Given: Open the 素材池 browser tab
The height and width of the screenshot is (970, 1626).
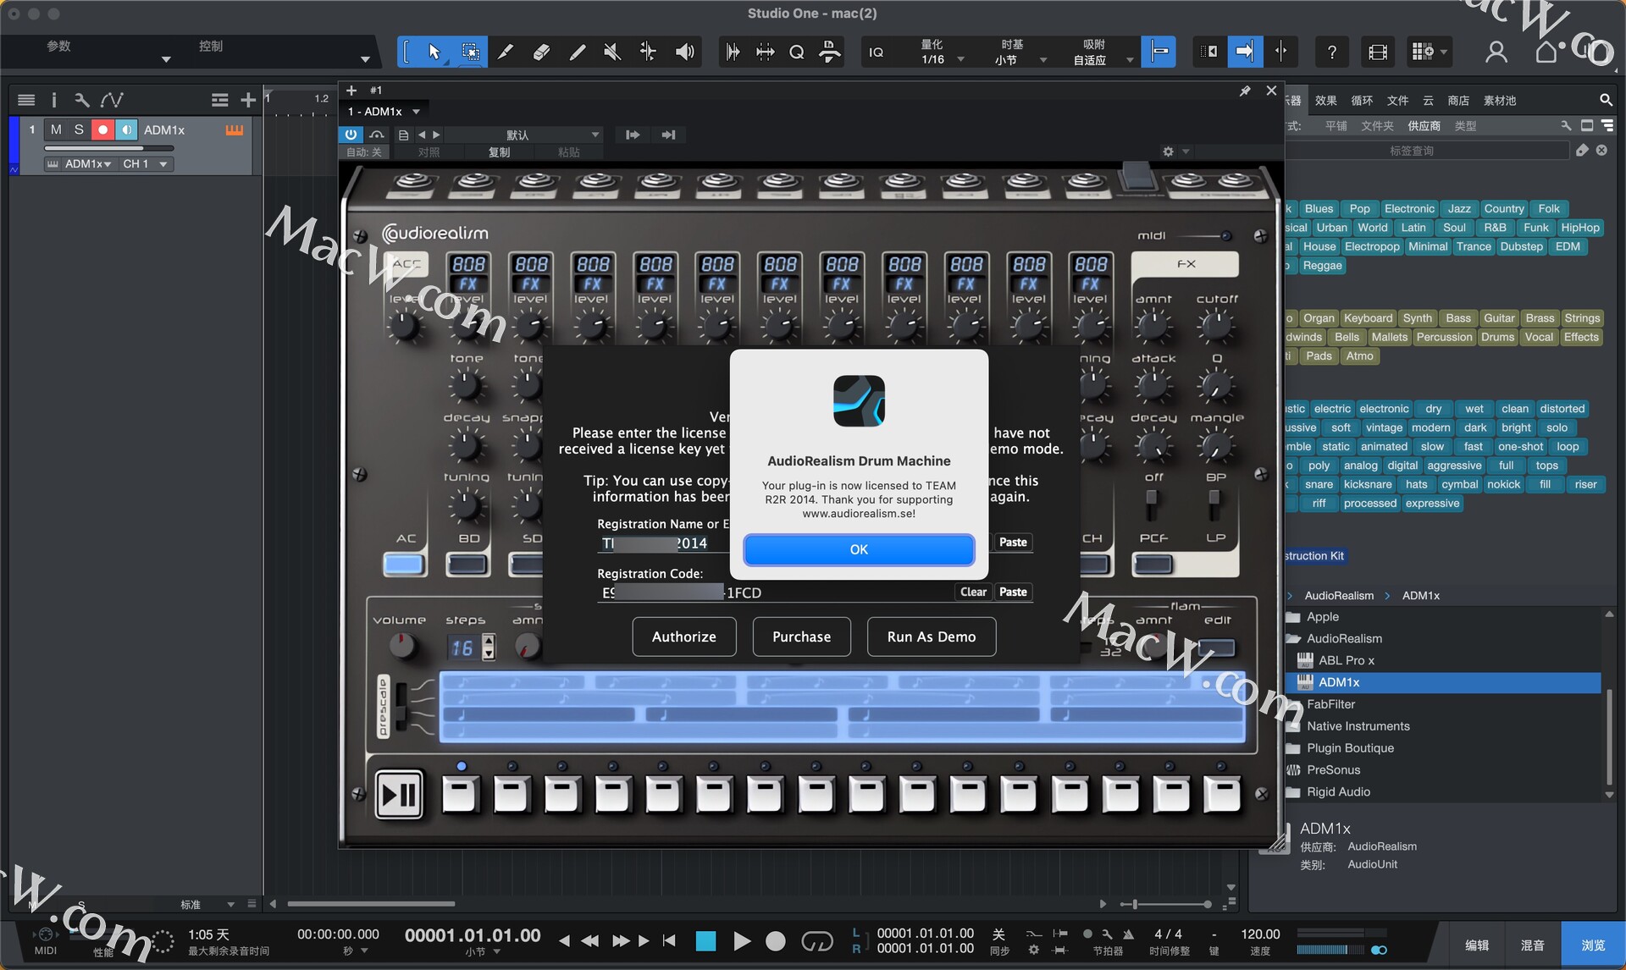Looking at the screenshot, I should pos(1500,101).
